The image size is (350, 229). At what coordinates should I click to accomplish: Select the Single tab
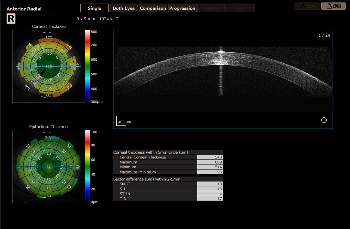(x=95, y=8)
